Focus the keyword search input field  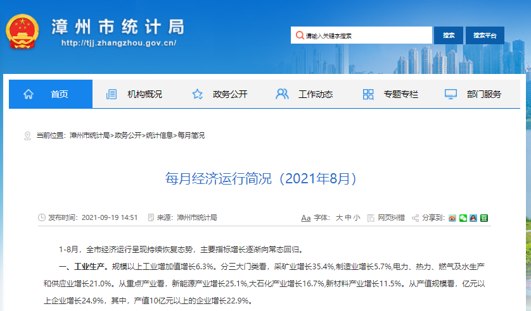(x=361, y=35)
